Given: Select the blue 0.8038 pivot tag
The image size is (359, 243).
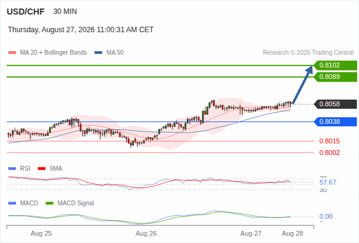Looking at the screenshot, I should coord(335,122).
